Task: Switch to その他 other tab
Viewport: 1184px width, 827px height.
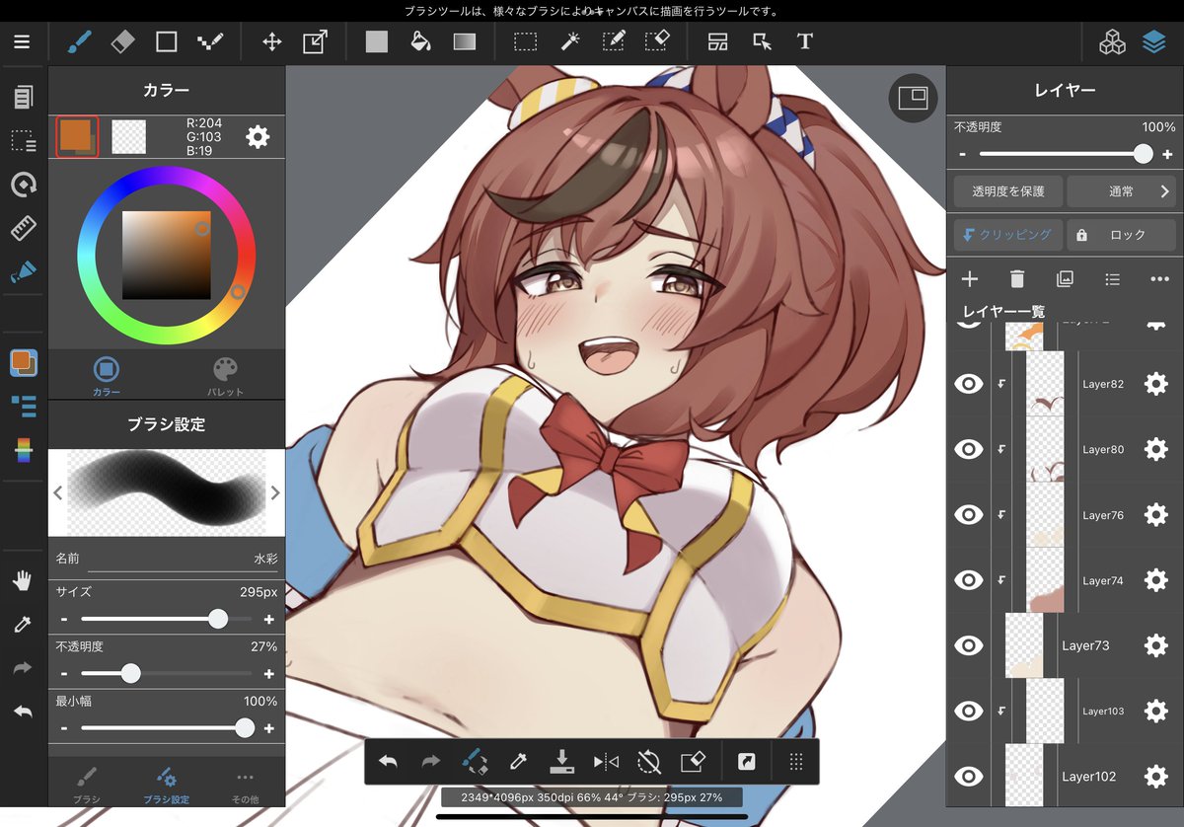Action: click(245, 785)
